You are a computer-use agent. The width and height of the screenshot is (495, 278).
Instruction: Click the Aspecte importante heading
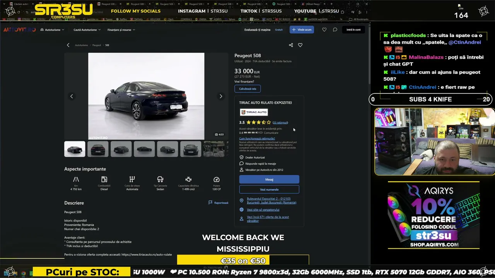[x=85, y=169]
